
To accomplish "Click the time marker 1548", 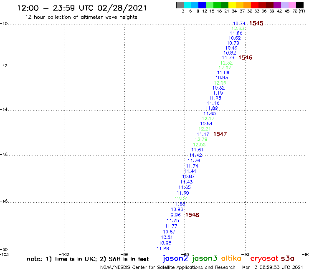I will (x=192, y=215).
